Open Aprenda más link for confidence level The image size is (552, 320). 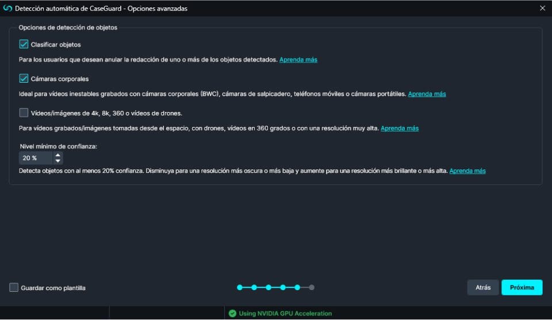tap(467, 171)
